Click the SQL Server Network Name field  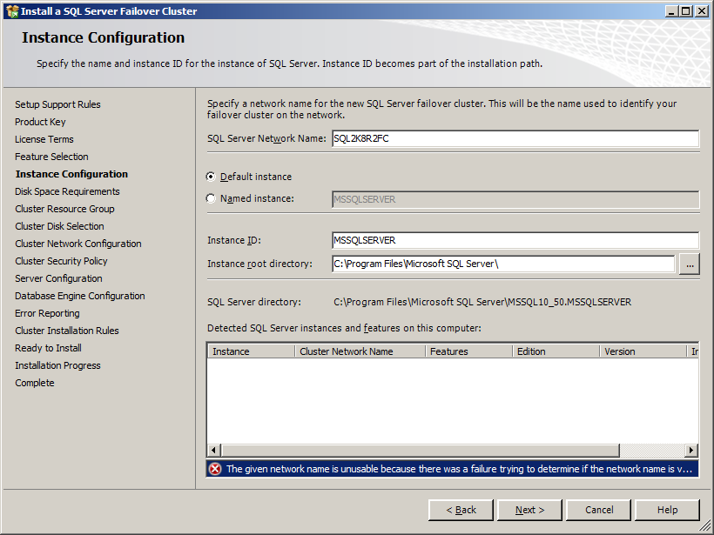pos(515,139)
